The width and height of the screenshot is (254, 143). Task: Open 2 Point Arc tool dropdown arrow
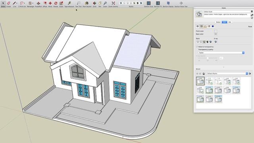pyautogui.click(x=24, y=3)
